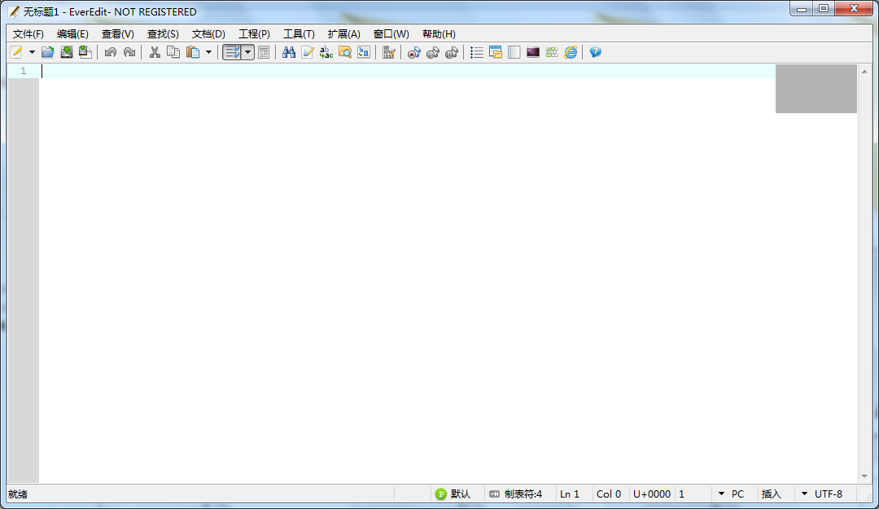Click the incremental search 'a' icon

click(363, 52)
